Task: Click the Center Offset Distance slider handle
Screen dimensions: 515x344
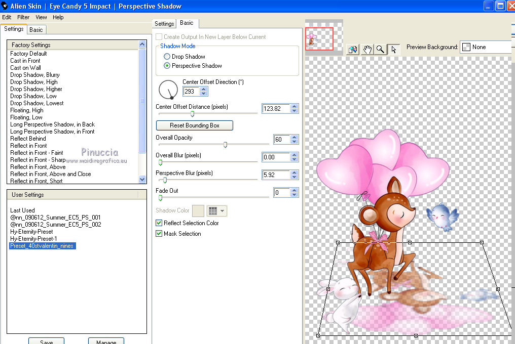Action: coord(193,114)
